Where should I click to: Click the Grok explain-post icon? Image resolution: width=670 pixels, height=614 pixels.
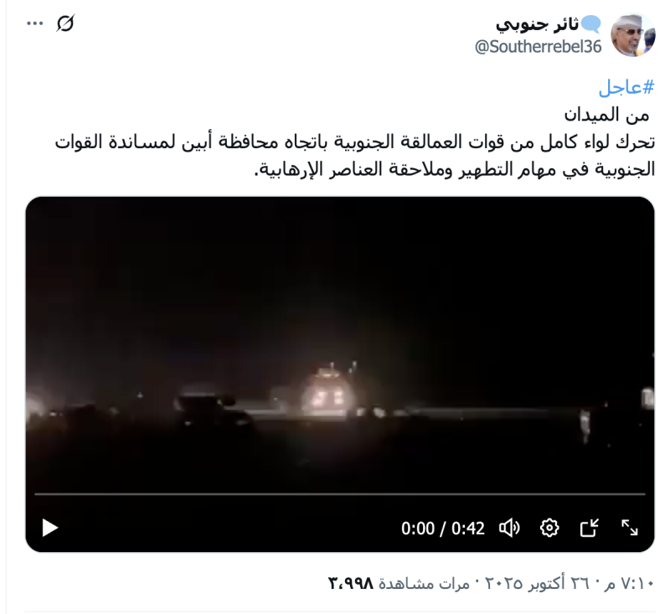point(65,23)
